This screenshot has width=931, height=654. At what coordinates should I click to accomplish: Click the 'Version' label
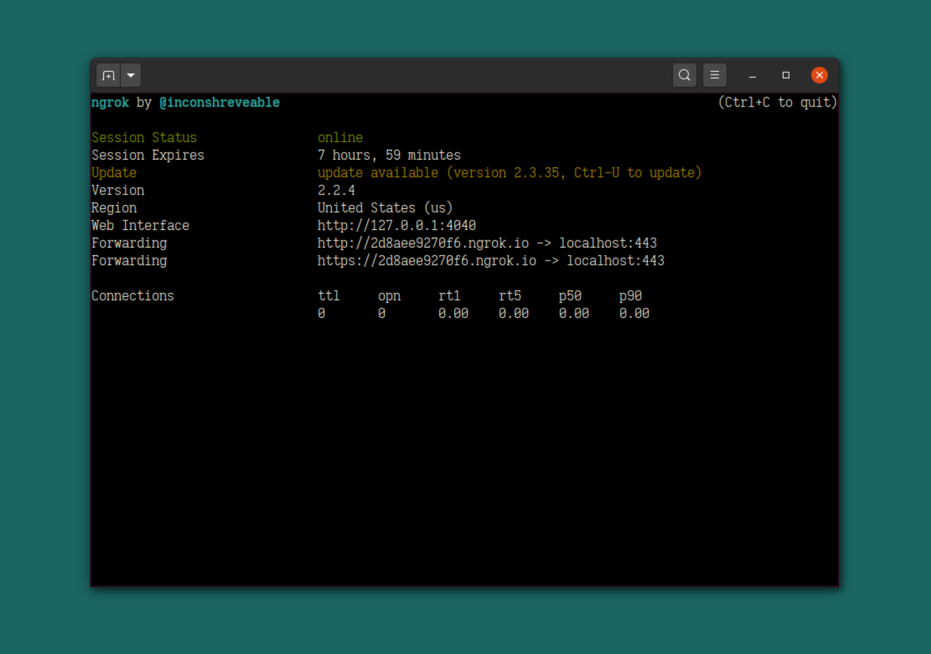pyautogui.click(x=117, y=191)
